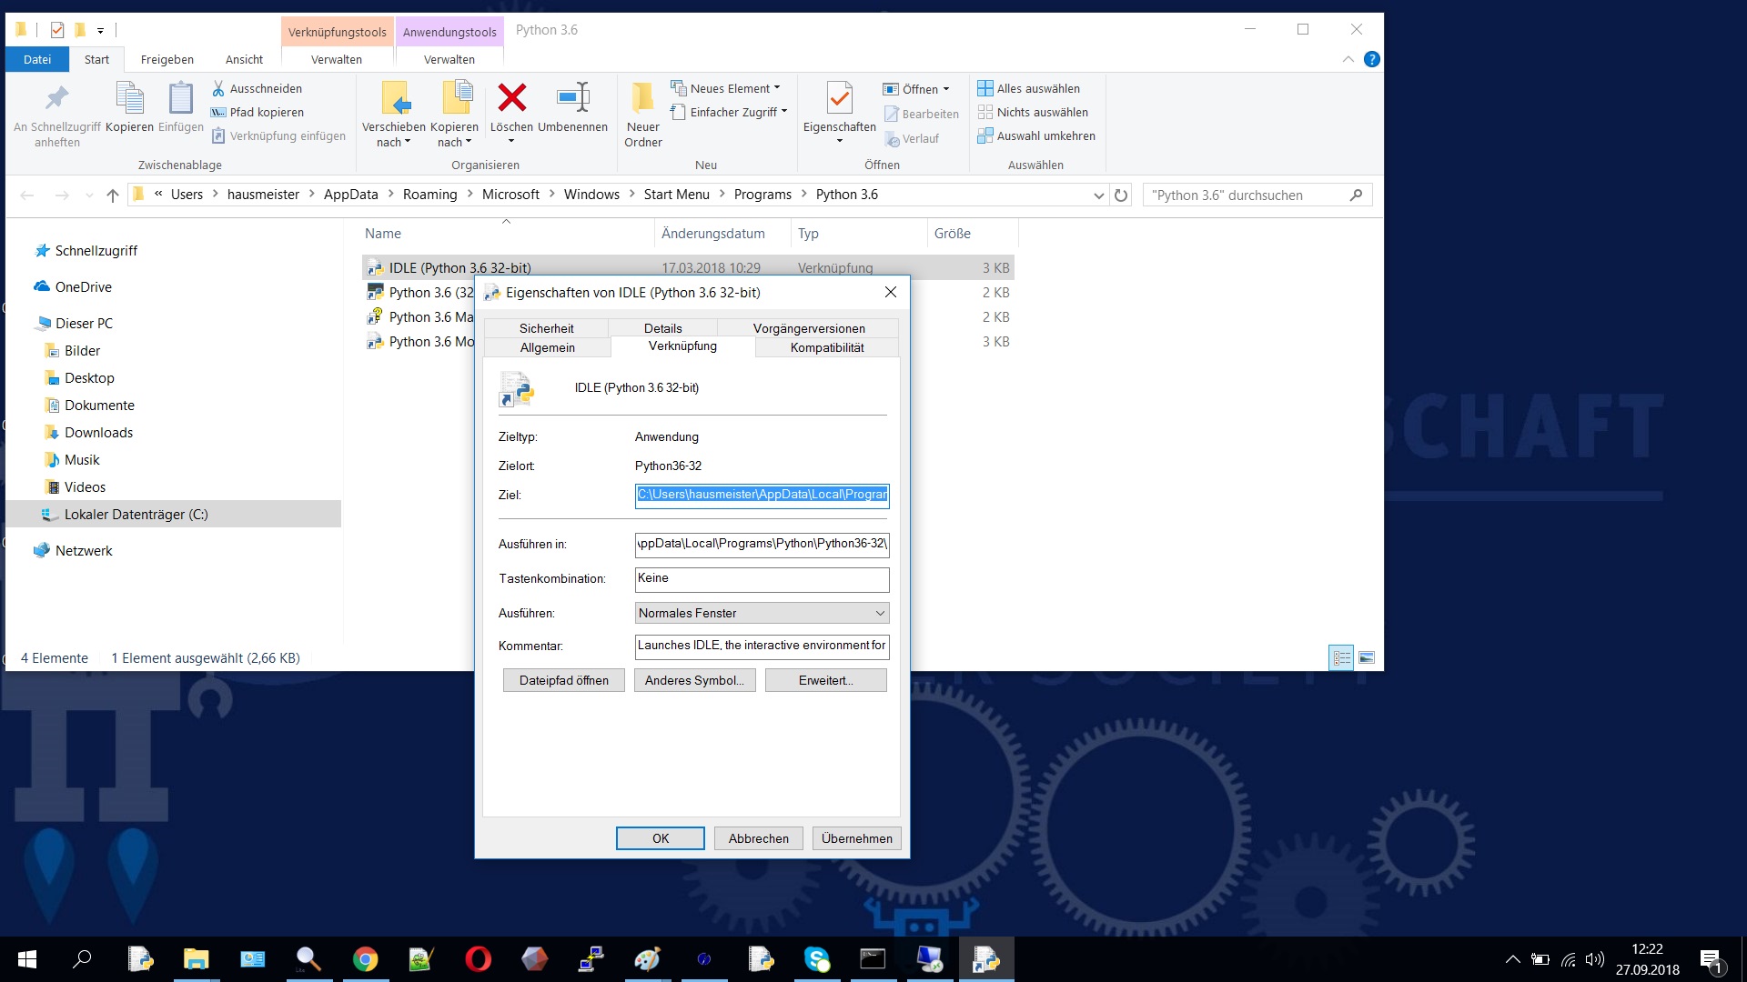Switch to the Freigeben ribbon tab

click(x=167, y=59)
